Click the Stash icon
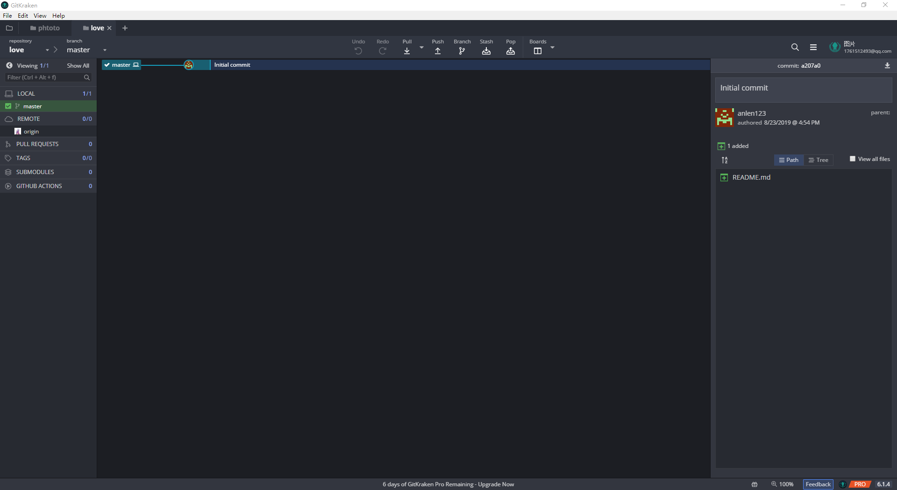Screen dimensions: 897x490 [486, 50]
